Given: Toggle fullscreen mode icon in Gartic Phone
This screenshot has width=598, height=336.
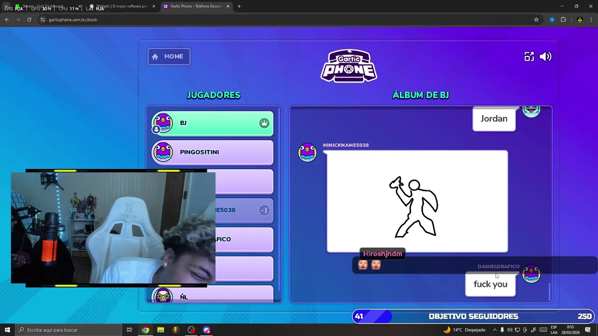Looking at the screenshot, I should [x=529, y=56].
